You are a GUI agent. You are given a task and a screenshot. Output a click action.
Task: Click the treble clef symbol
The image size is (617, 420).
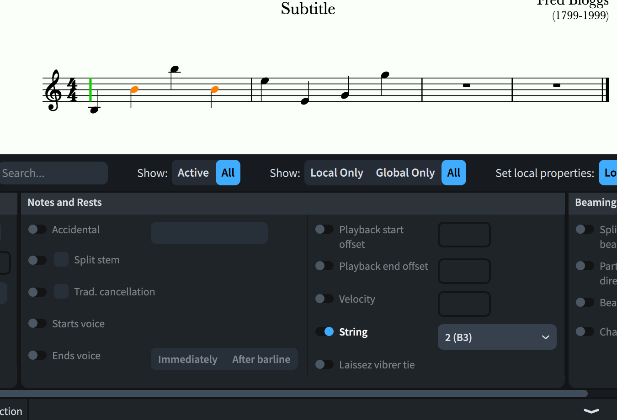tap(53, 90)
